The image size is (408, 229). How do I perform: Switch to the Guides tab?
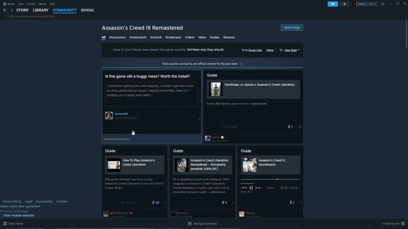point(215,37)
